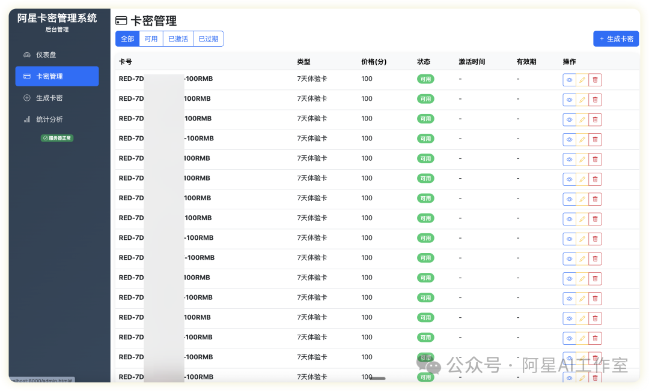
Task: Show 已过期 expired cards tab
Action: pyautogui.click(x=209, y=39)
